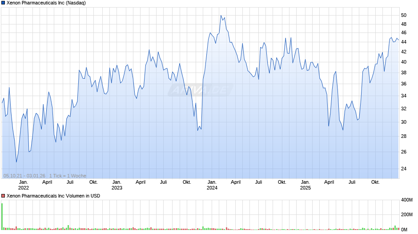The image size is (418, 234).
Task: Click the '1 Tick = 1 Woche' label
Action: tap(68, 176)
